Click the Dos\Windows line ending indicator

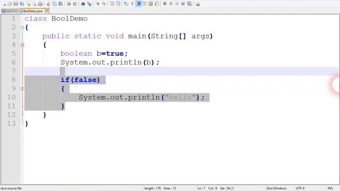point(276,188)
